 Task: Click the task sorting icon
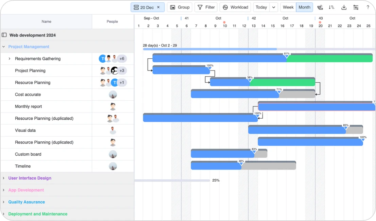[331, 7]
